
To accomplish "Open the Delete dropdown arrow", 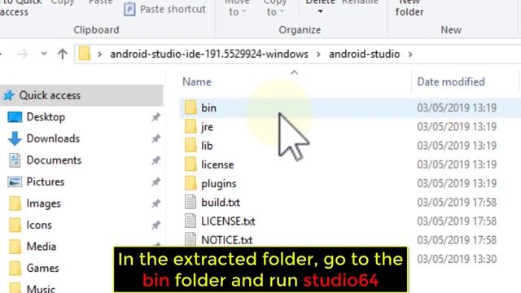I will 320,11.
